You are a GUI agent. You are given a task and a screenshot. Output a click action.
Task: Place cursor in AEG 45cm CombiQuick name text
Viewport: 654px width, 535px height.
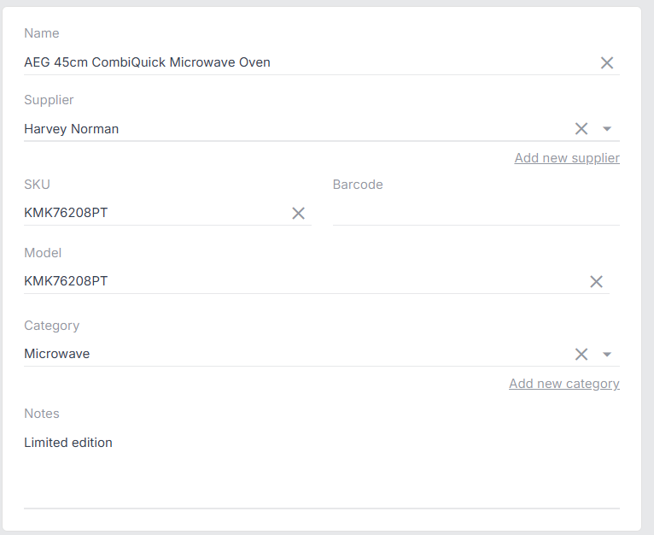coord(147,62)
